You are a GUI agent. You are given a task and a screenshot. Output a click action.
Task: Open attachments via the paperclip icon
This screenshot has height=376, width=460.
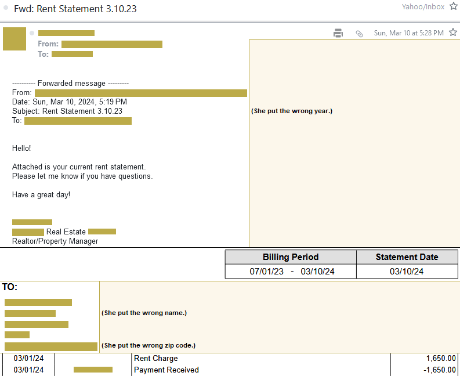[x=359, y=34]
